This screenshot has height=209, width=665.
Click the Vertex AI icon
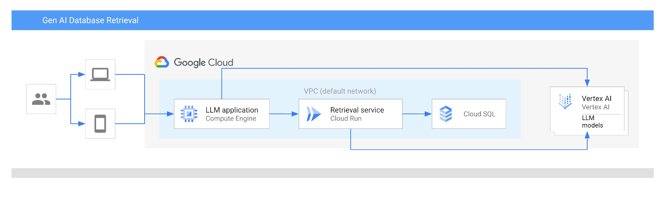[565, 101]
